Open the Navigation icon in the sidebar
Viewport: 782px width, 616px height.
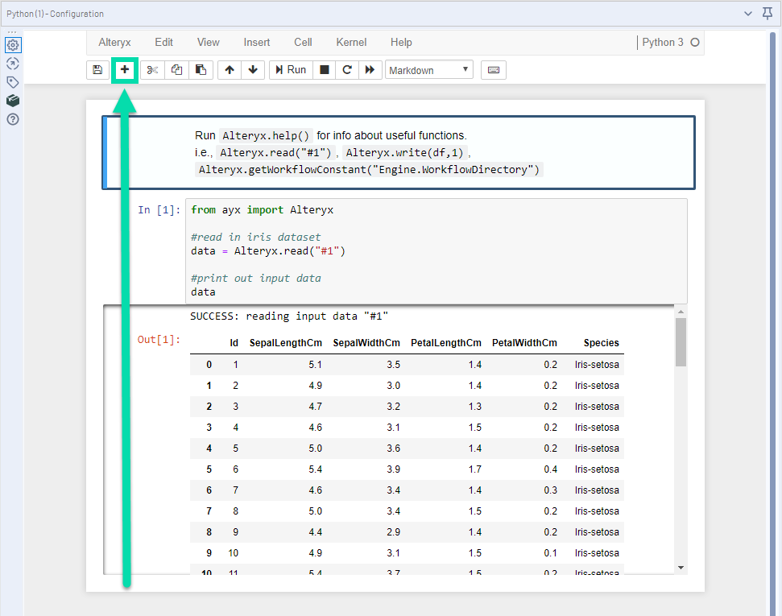(13, 64)
